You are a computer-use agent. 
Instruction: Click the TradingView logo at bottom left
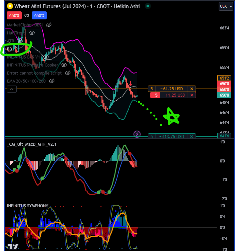(x=13, y=247)
